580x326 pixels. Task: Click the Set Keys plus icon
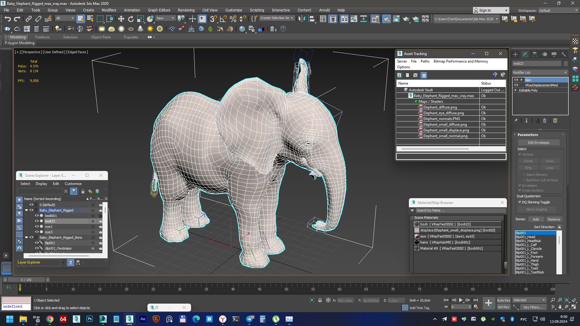pyautogui.click(x=489, y=303)
